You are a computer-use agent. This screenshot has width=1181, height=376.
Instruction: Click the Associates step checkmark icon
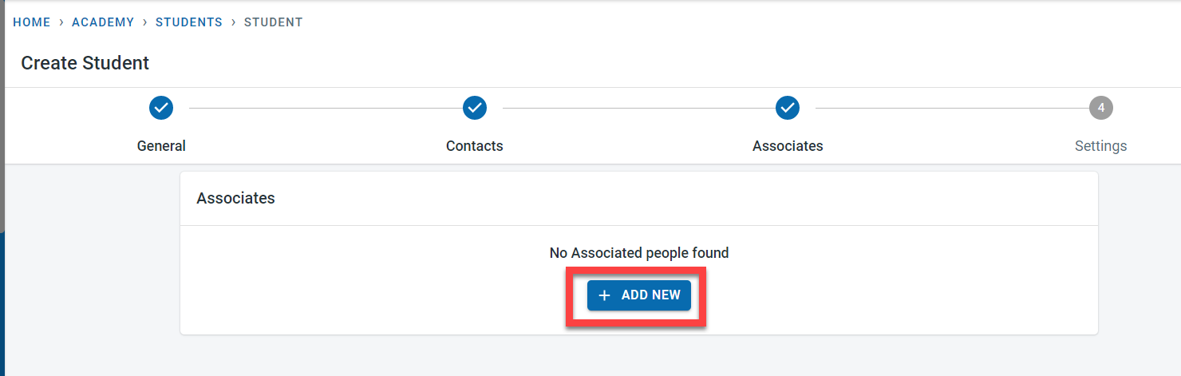(x=788, y=107)
